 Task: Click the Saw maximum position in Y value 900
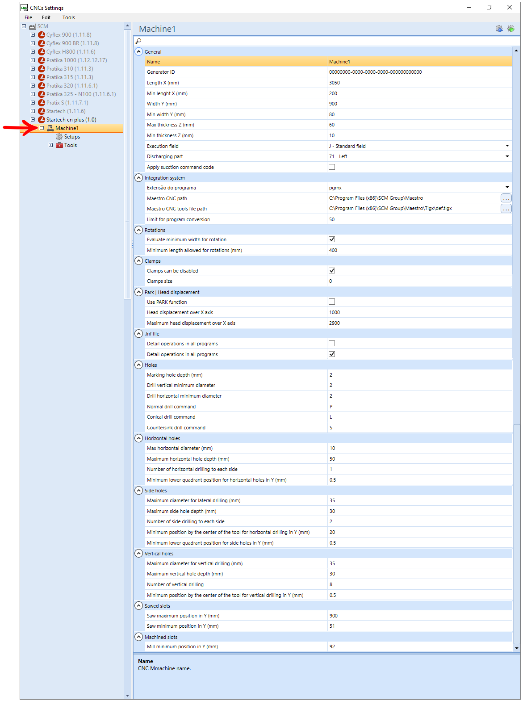[x=419, y=616]
